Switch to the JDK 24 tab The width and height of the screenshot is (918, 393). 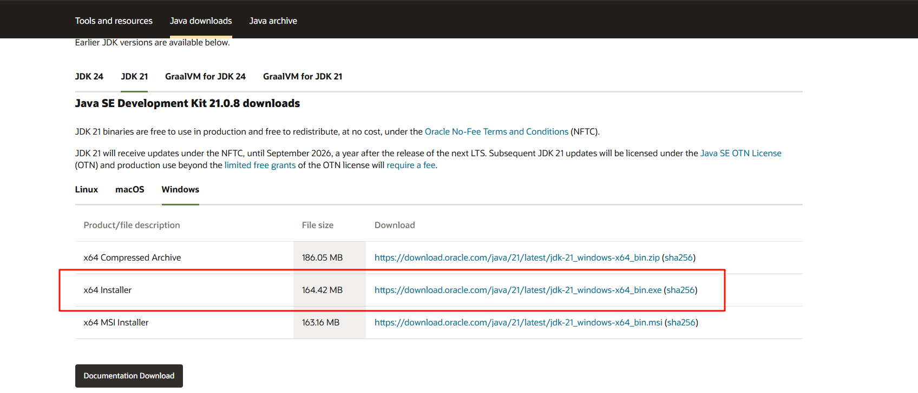coord(89,76)
